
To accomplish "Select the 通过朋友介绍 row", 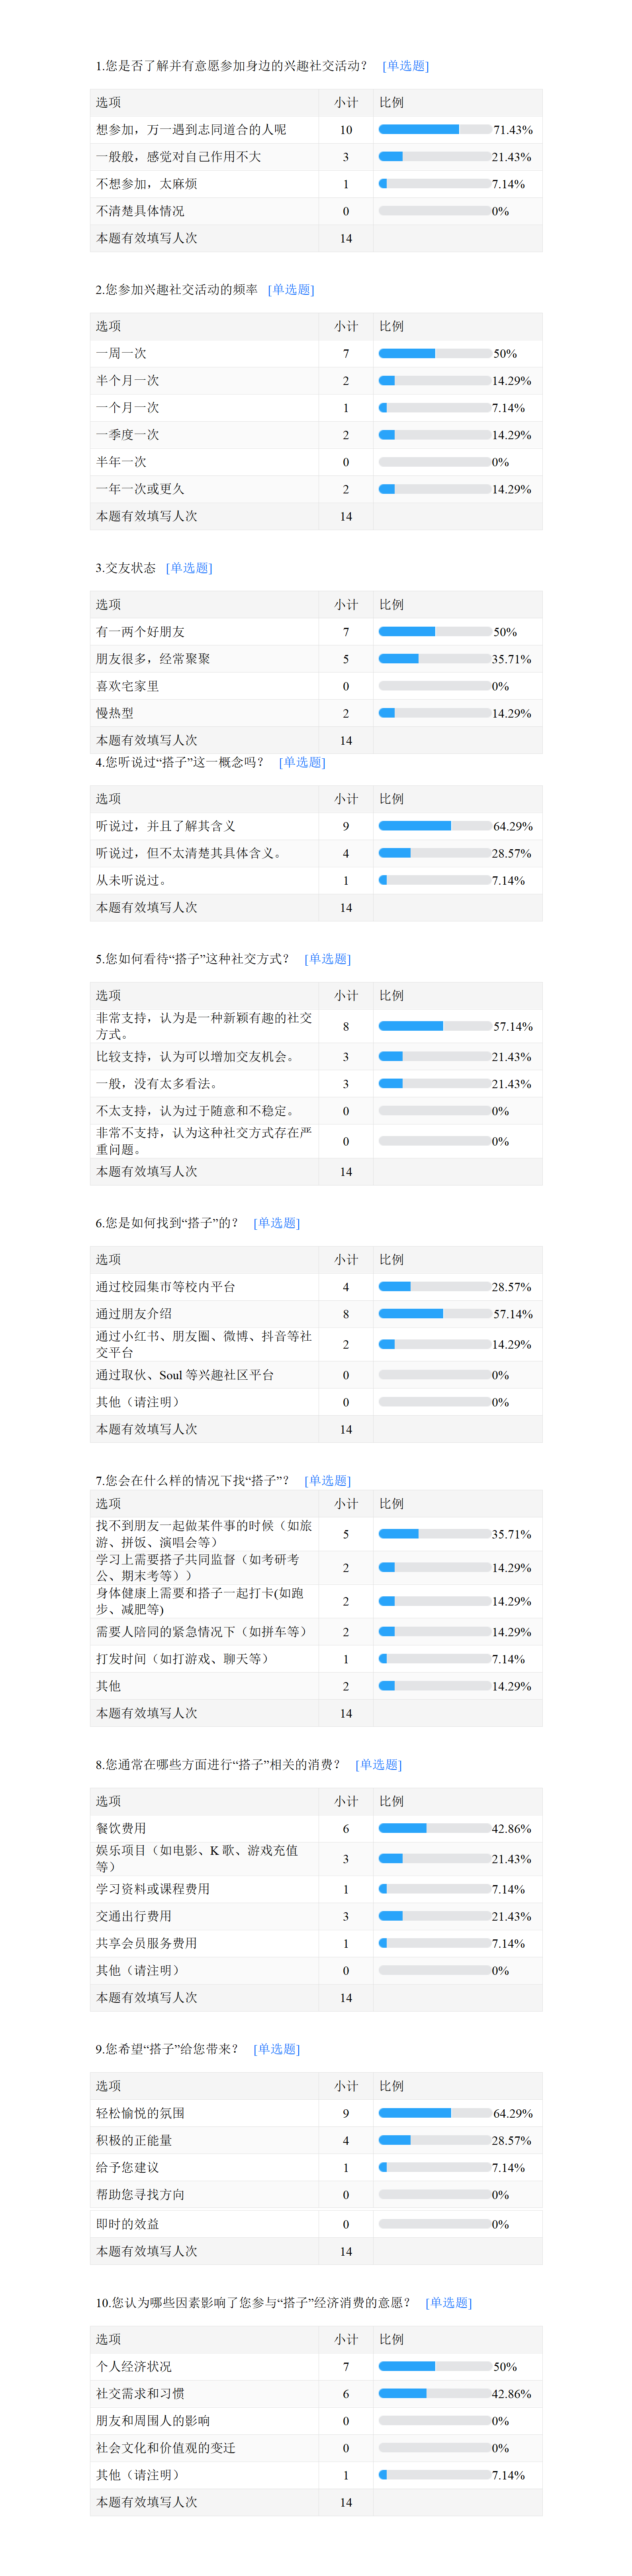I will pos(317,1314).
